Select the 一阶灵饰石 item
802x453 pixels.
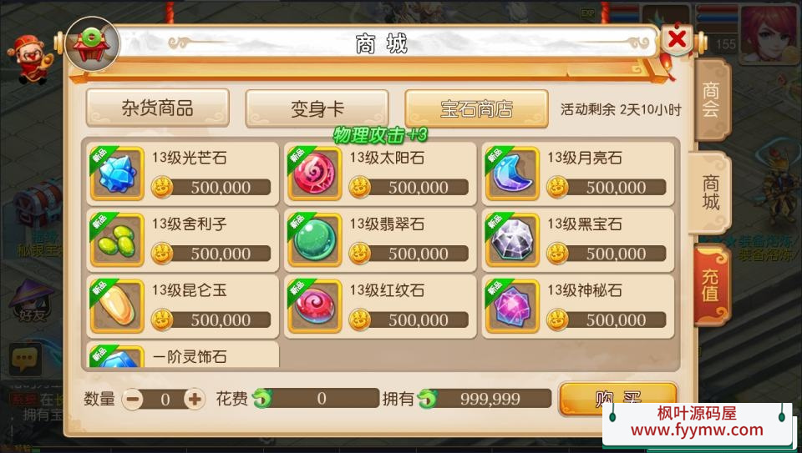(183, 355)
